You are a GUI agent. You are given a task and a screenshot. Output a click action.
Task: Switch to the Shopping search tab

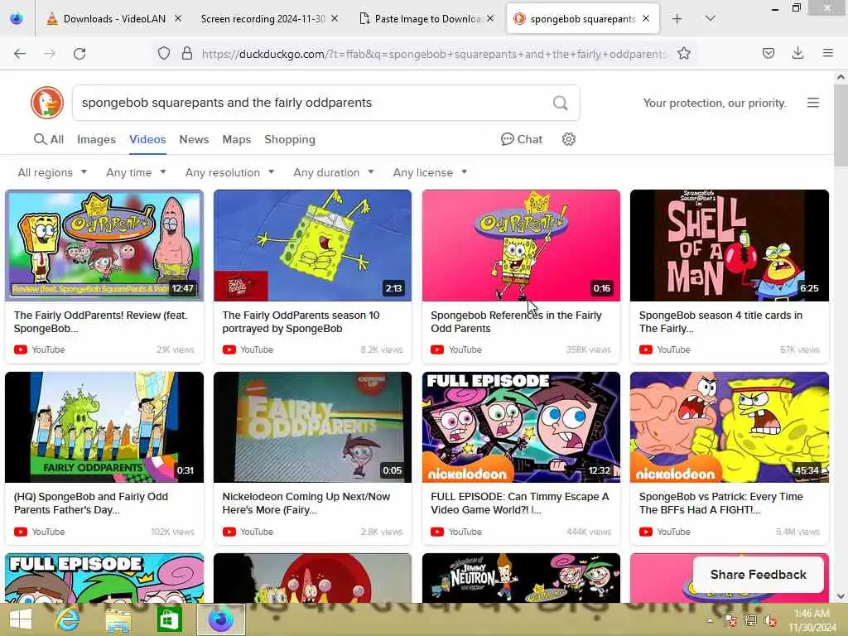290,139
